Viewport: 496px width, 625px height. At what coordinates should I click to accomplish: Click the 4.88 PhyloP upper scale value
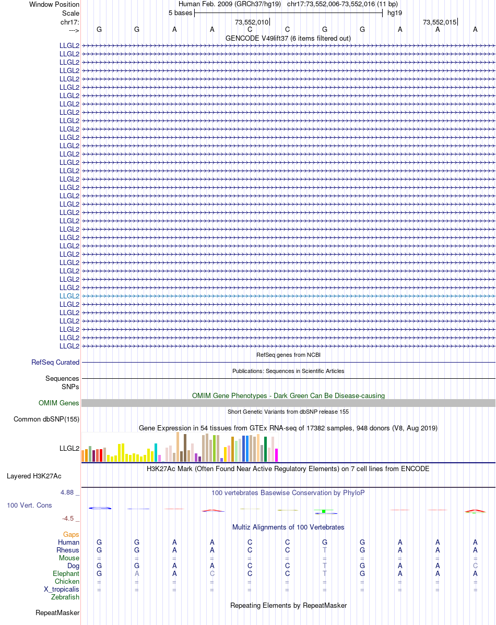coord(67,492)
